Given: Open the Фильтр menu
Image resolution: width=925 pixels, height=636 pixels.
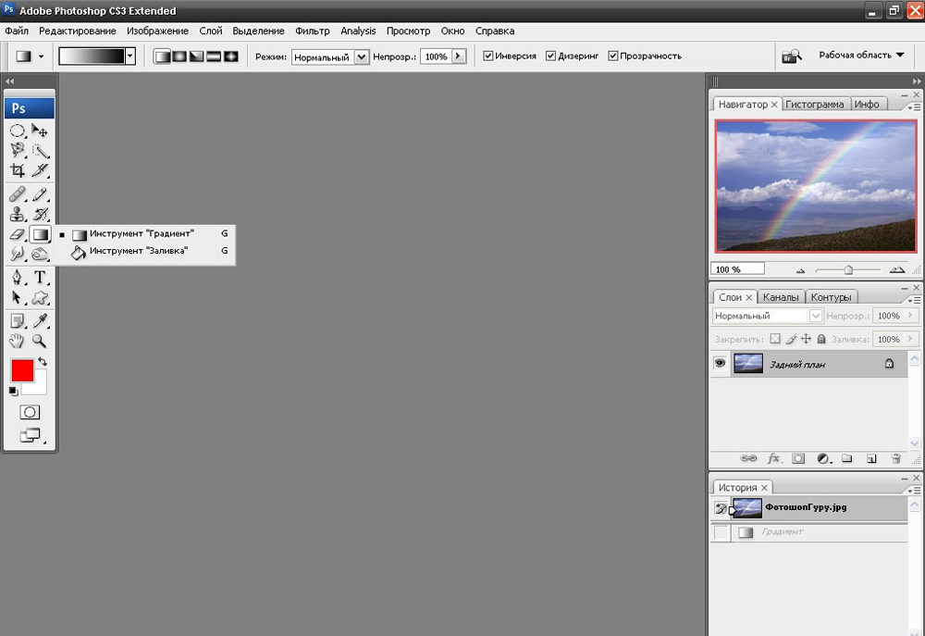Looking at the screenshot, I should (312, 31).
